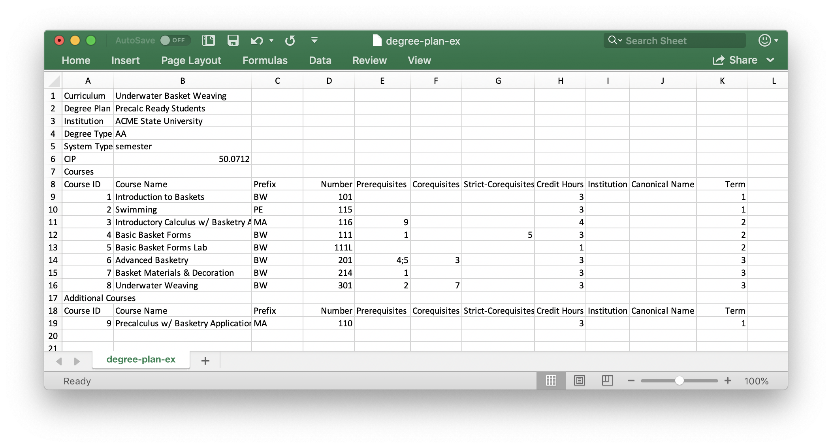This screenshot has height=448, width=832.
Task: Switch to Normal view in the status bar
Action: click(x=551, y=380)
